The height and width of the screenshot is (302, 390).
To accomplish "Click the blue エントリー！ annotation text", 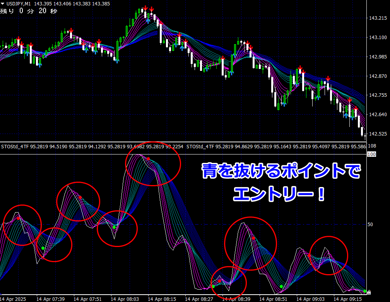I will coord(279,194).
